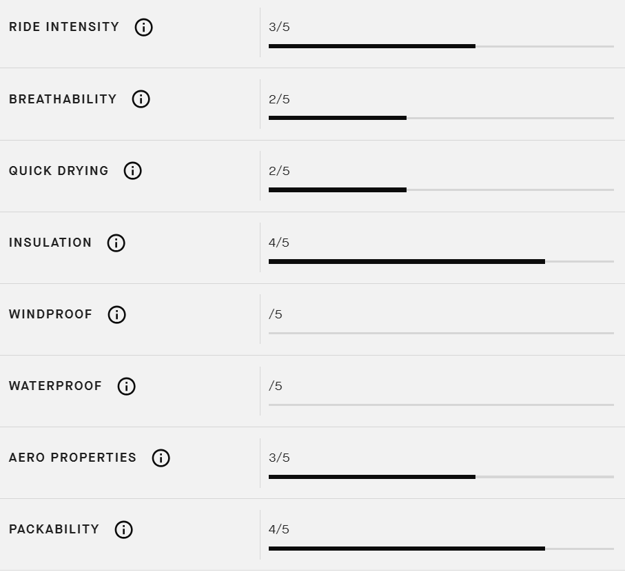
Task: Show info for Packability
Action: [123, 529]
